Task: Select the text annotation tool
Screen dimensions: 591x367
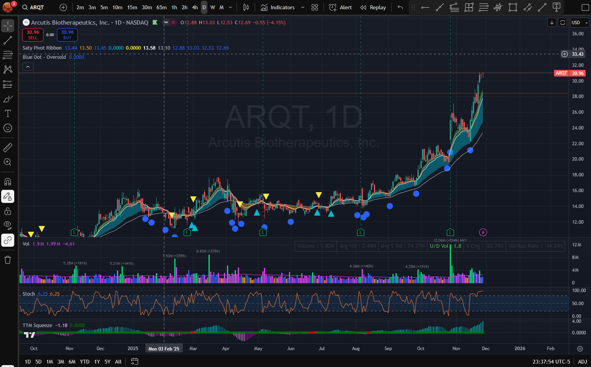Action: point(8,113)
